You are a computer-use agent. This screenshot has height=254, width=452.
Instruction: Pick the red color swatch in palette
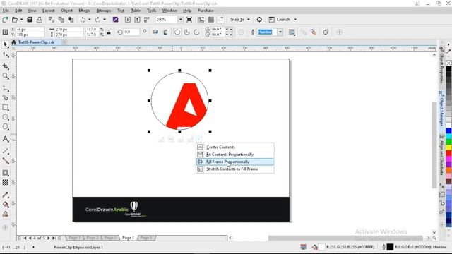(448, 153)
